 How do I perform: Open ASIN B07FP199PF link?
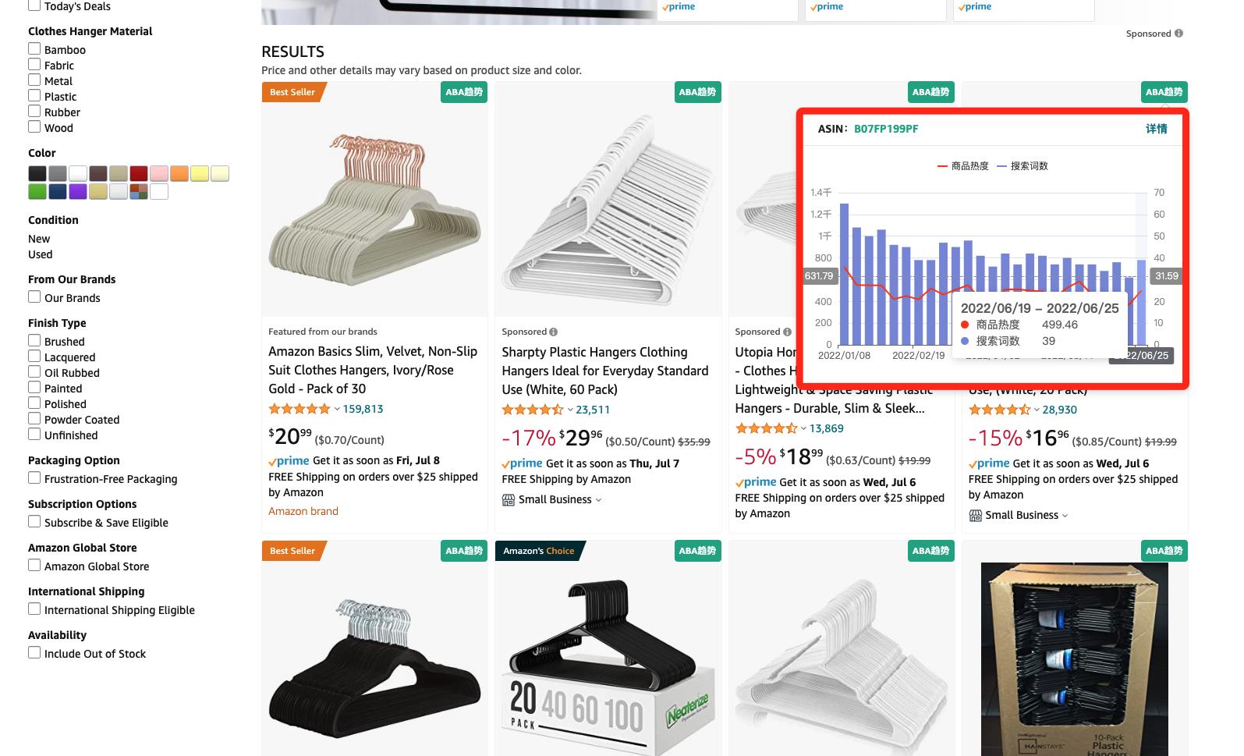click(x=886, y=129)
